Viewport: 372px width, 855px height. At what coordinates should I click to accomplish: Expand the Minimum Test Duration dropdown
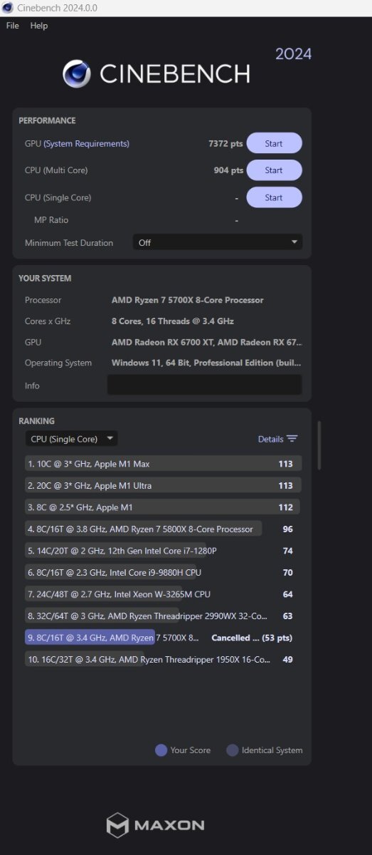coord(217,242)
